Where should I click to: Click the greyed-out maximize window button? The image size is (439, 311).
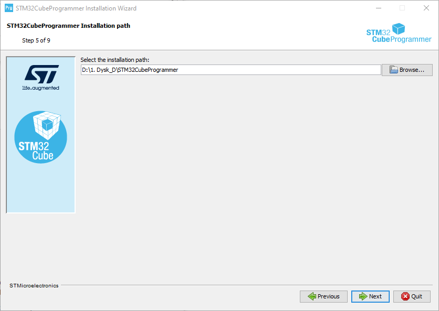(x=402, y=8)
